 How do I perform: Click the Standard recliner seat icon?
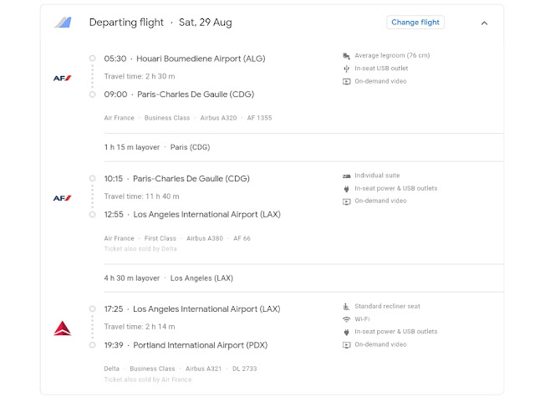point(346,307)
